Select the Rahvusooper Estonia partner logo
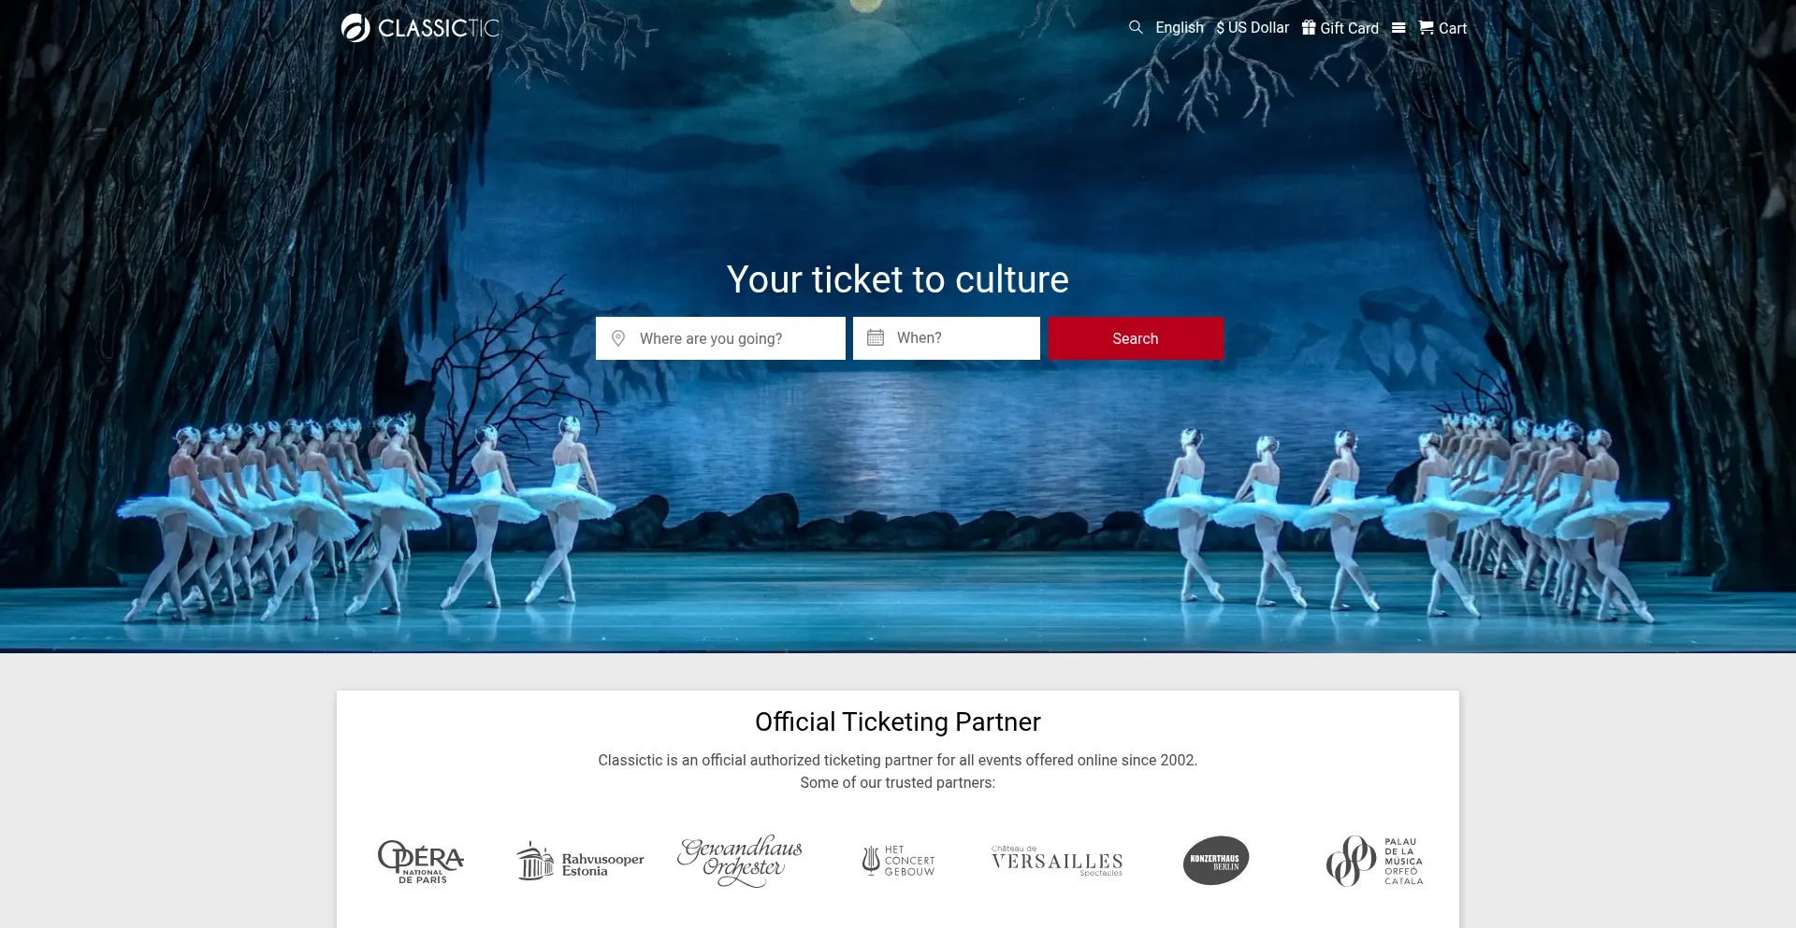 click(580, 862)
